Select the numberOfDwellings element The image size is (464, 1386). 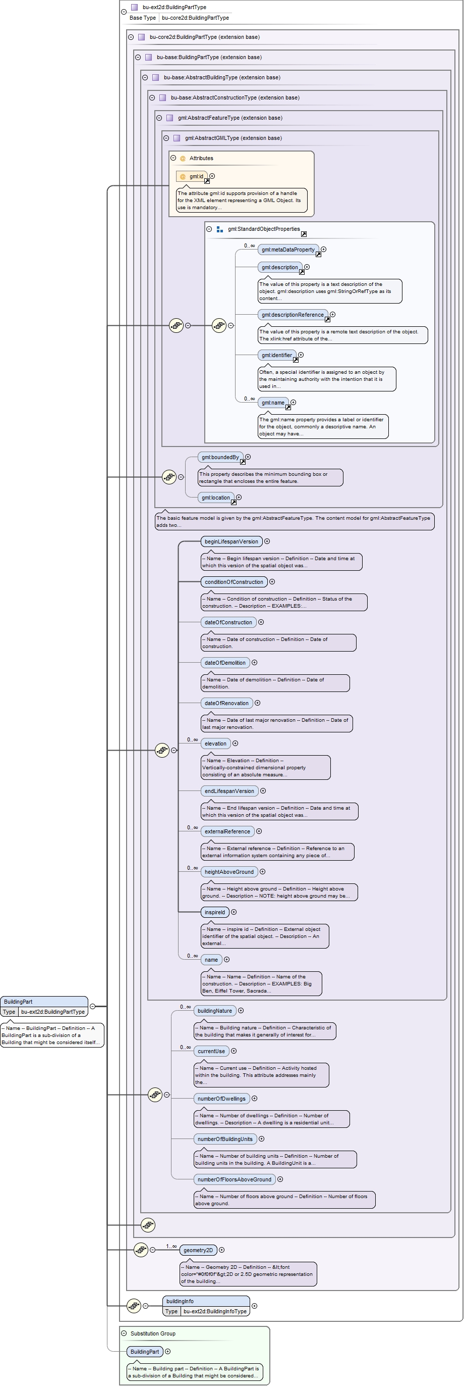(x=222, y=1099)
